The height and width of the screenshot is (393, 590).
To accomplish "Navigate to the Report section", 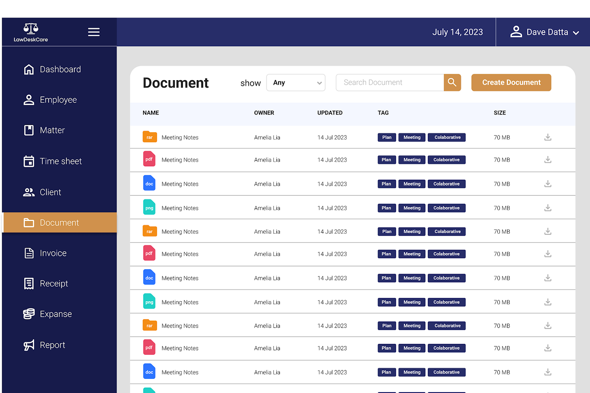I will pyautogui.click(x=52, y=345).
